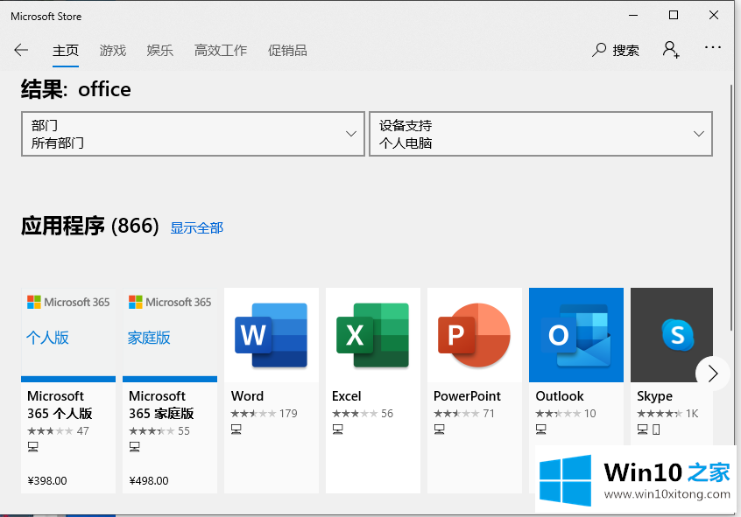Open the Word app icon

pos(272,335)
